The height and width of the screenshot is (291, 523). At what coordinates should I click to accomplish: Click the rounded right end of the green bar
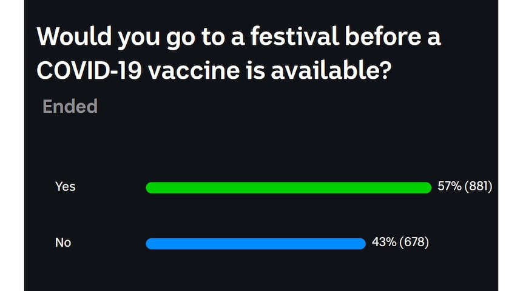[x=427, y=188]
